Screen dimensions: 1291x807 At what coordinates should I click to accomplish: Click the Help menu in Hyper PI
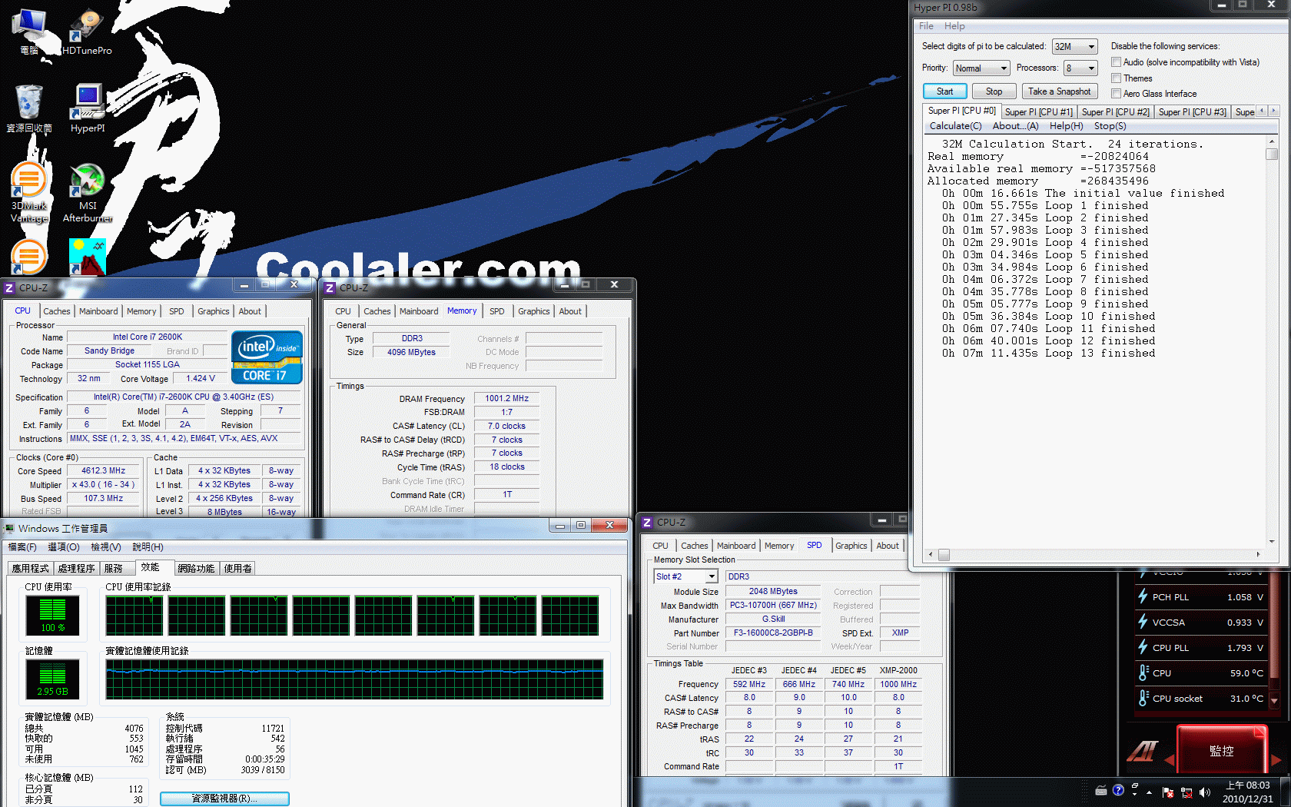point(954,26)
